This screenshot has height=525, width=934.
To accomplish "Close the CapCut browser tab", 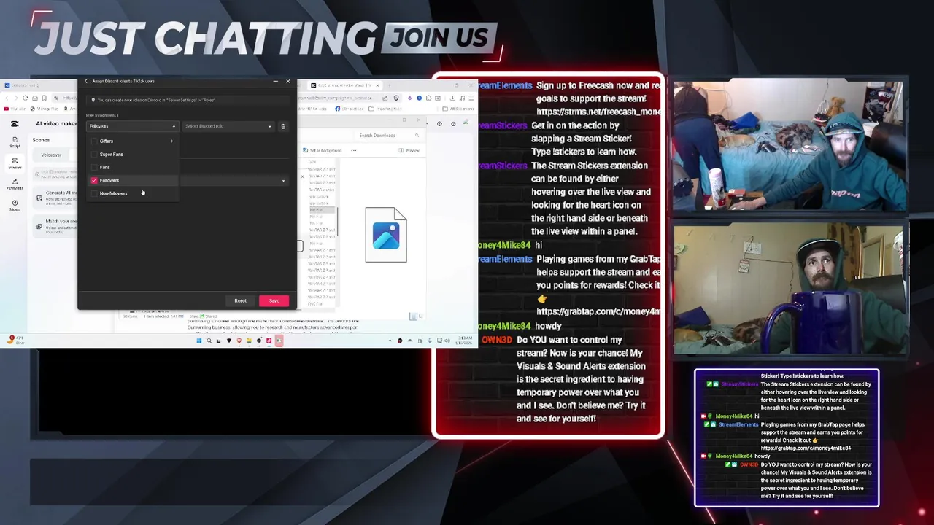I will point(377,85).
